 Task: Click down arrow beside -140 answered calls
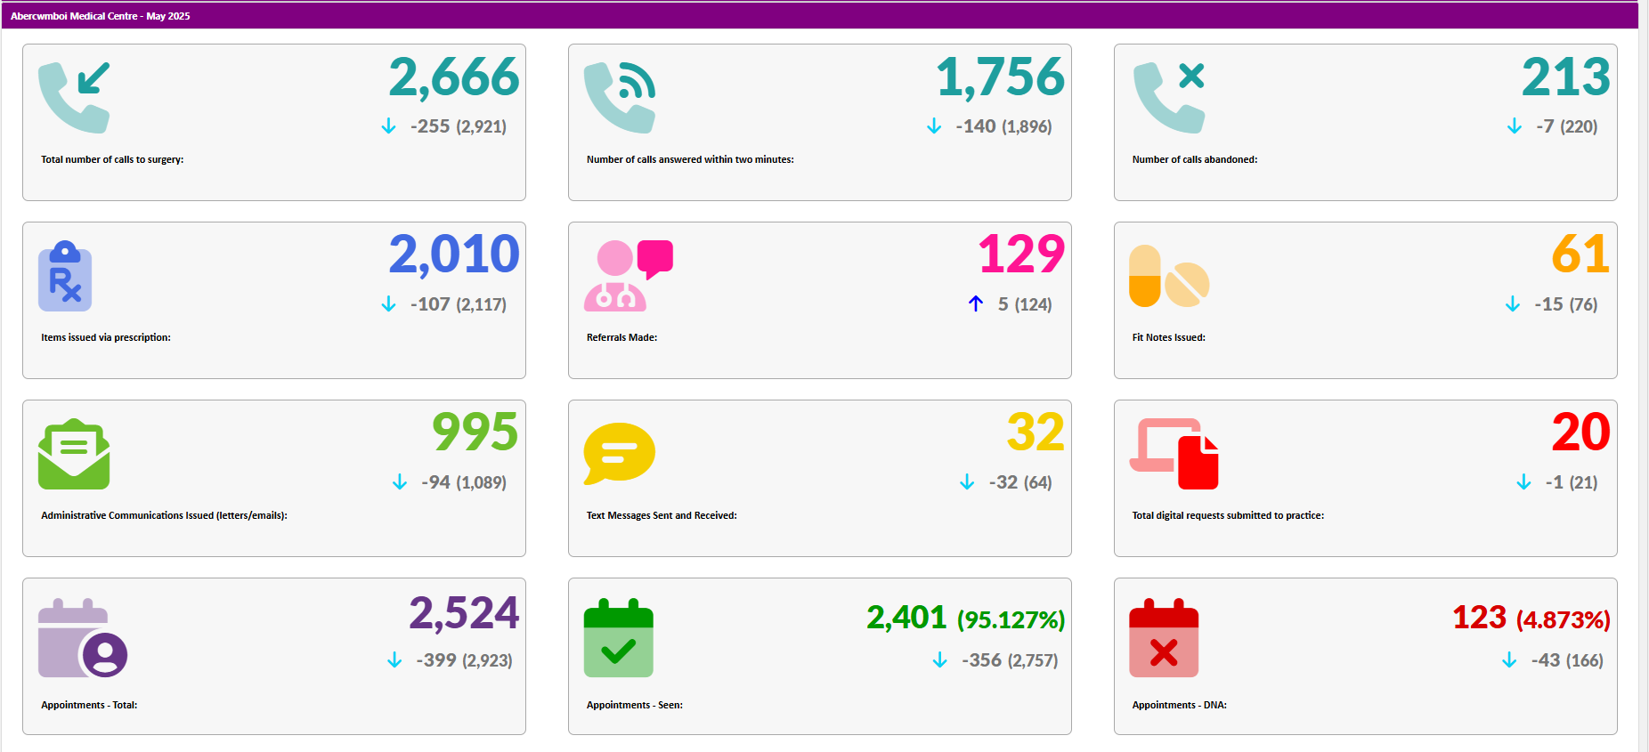934,126
